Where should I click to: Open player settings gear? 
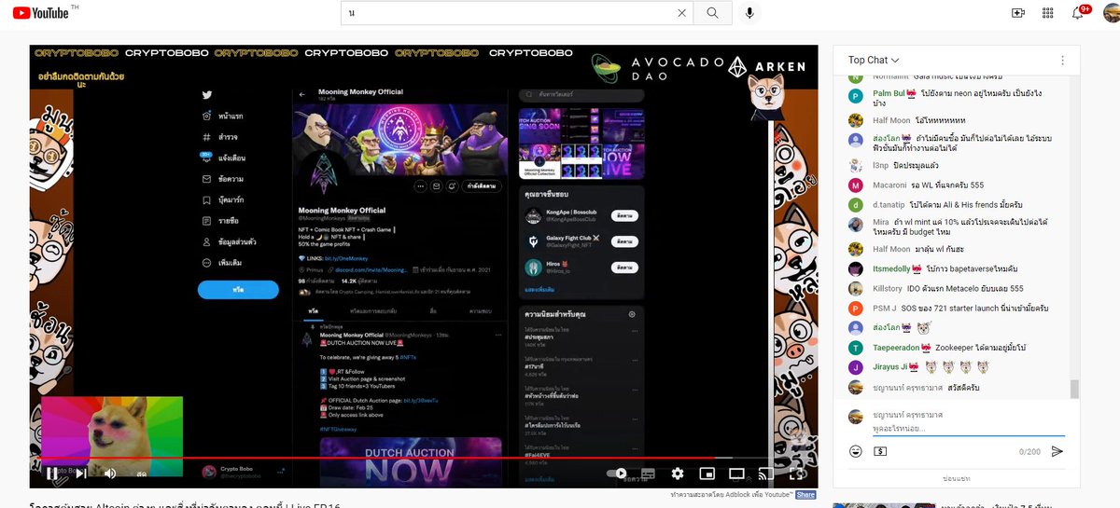pos(678,474)
